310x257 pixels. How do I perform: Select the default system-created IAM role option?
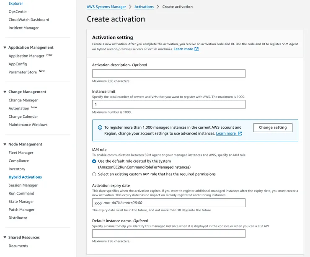(94, 161)
